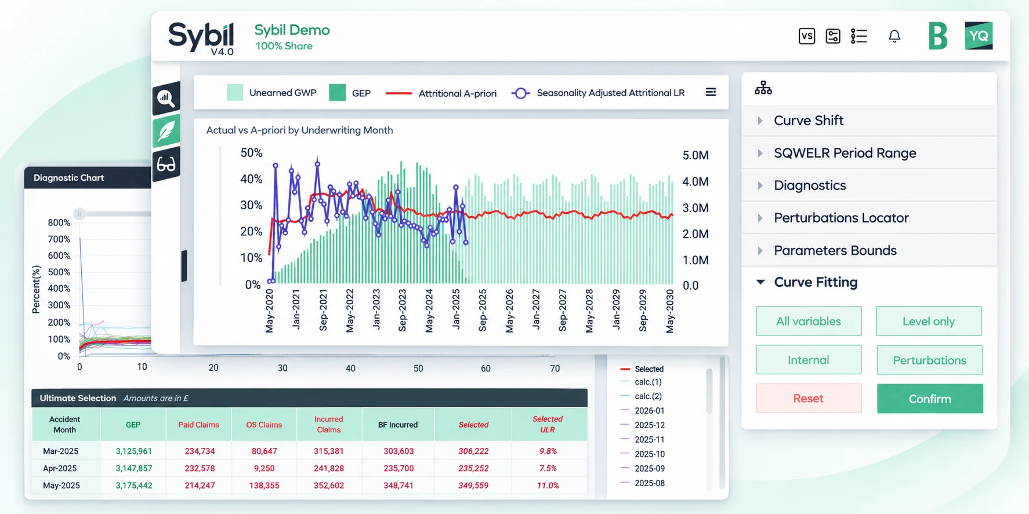Open the chart hamburger menu

click(x=711, y=92)
